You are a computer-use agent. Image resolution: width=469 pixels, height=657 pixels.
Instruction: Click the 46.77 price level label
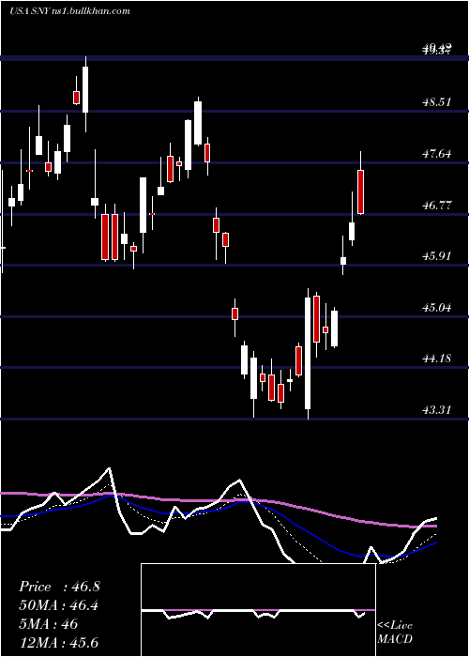pyautogui.click(x=437, y=206)
